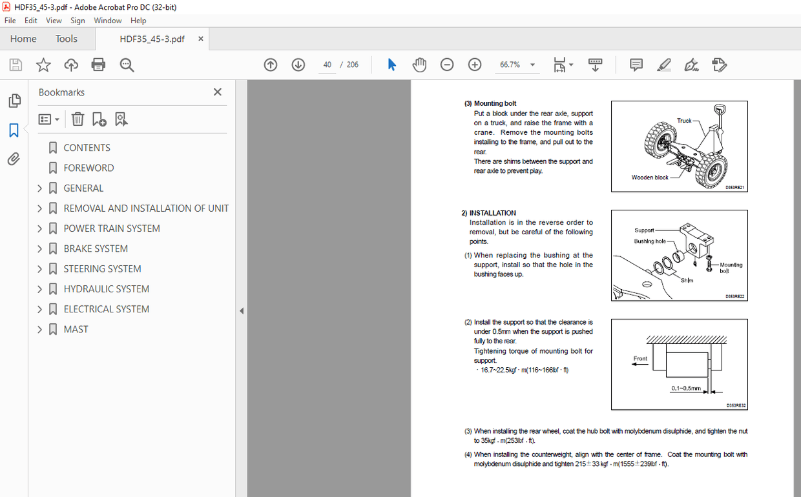Toggle the Bookmarks sidebar panel
This screenshot has width=801, height=497.
(15, 130)
